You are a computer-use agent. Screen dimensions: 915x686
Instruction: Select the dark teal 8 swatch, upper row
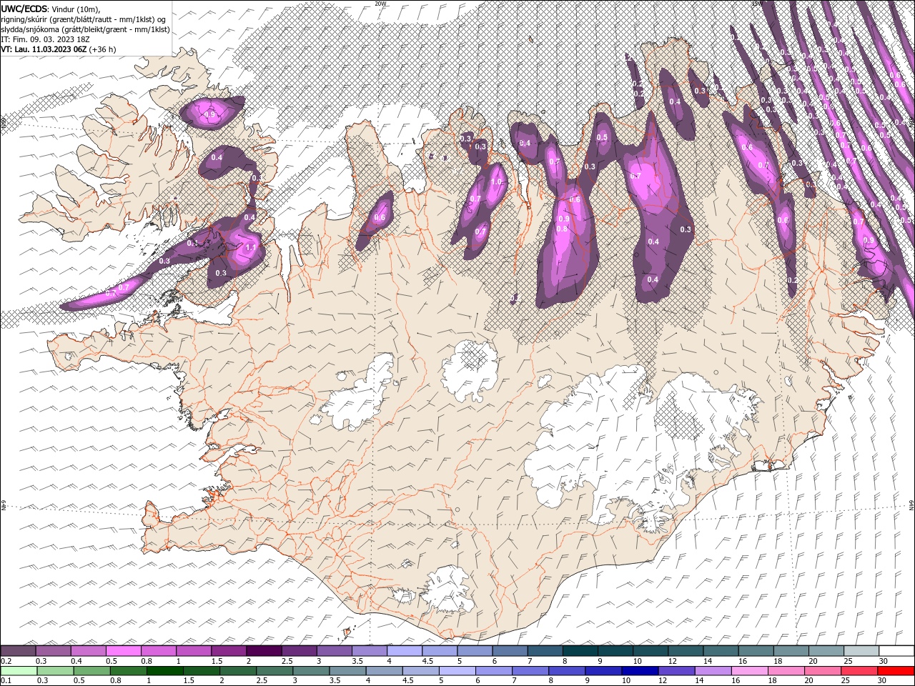[580, 651]
